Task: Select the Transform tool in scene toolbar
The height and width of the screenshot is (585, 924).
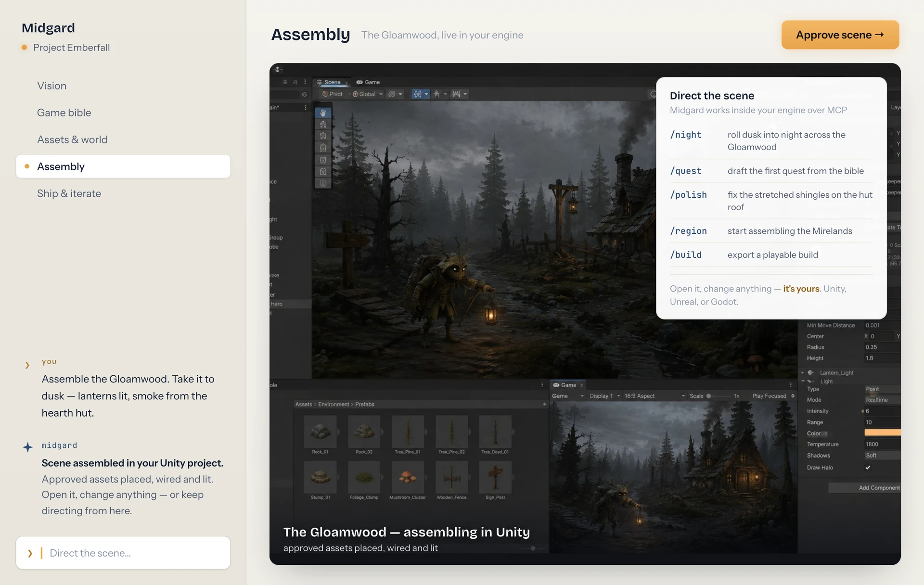Action: pos(323,171)
